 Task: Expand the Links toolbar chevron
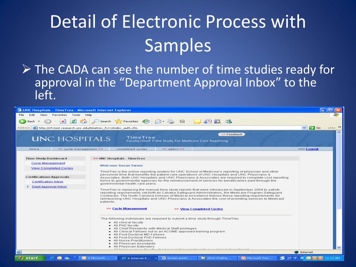[339, 127]
